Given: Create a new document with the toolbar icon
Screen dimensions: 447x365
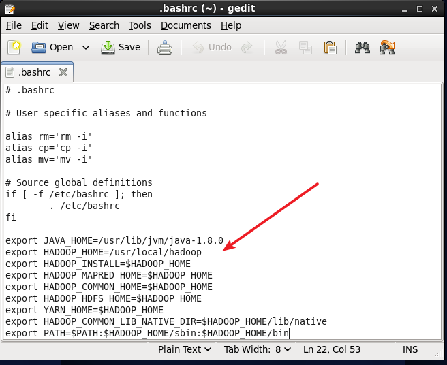Looking at the screenshot, I should click(14, 48).
